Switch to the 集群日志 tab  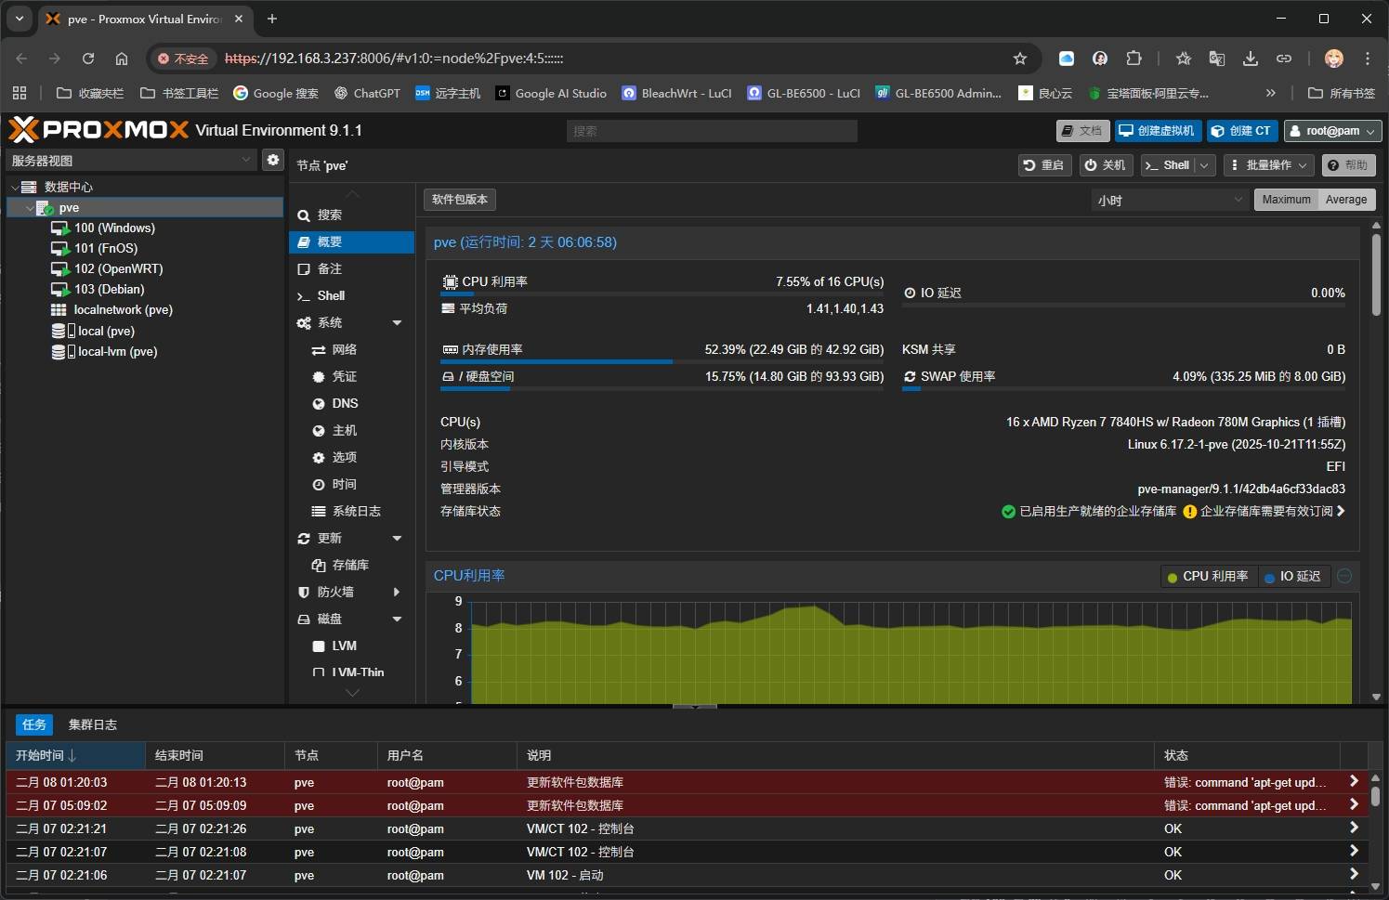92,724
